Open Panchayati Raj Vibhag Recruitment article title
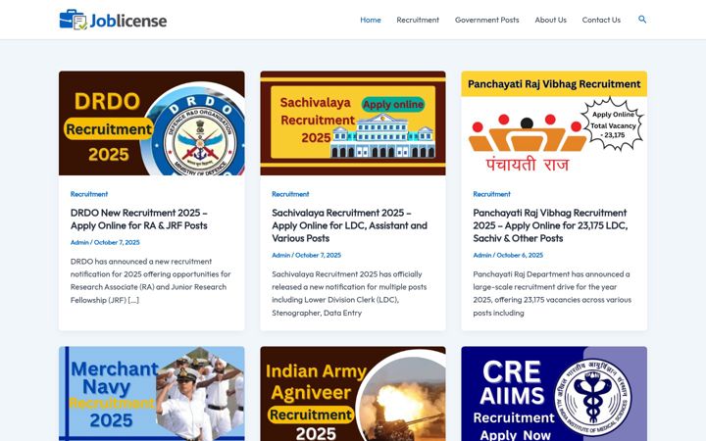706x441 pixels. click(550, 225)
